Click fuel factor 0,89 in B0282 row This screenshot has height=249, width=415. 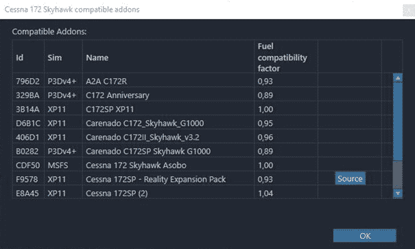tap(265, 152)
